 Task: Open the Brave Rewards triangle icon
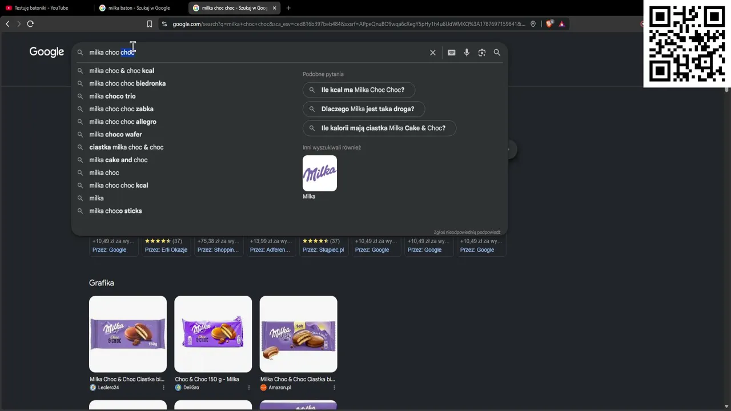point(562,24)
